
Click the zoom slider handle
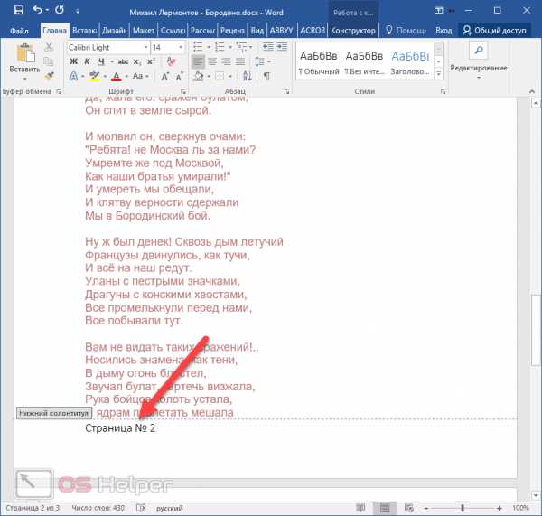[x=463, y=508]
